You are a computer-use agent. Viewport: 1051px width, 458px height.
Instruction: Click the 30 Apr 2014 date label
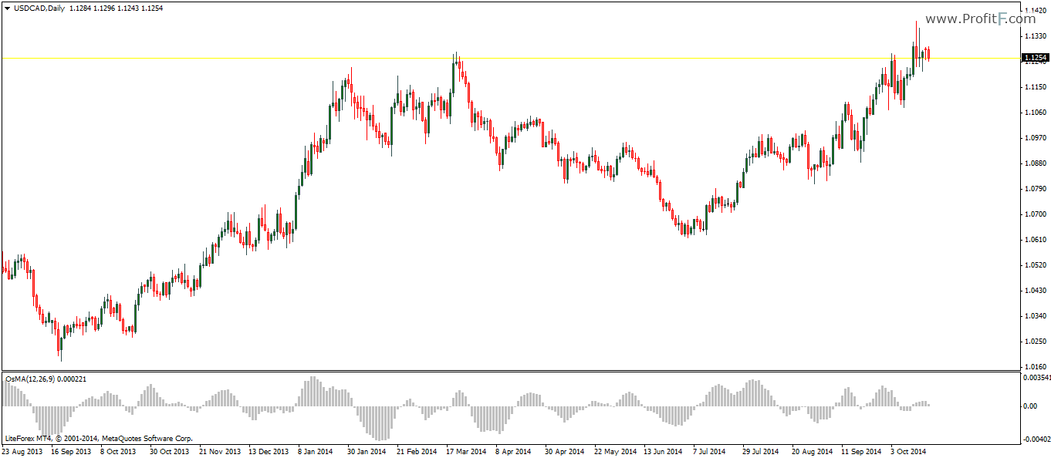point(565,452)
